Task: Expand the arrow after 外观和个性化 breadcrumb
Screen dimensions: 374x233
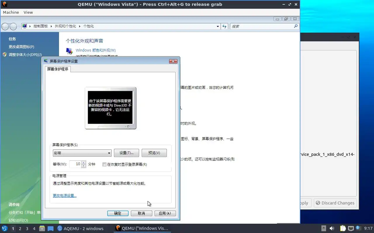Action: click(x=80, y=26)
